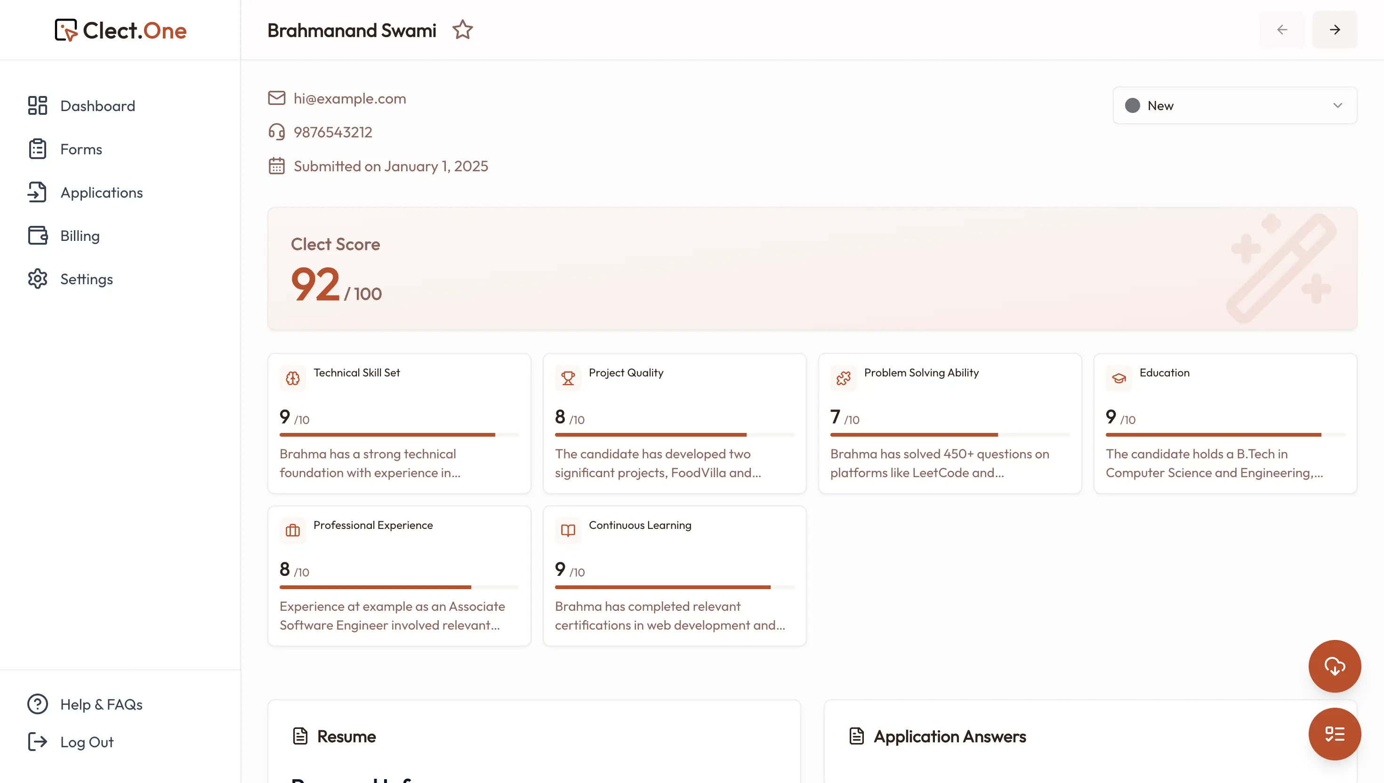1384x783 pixels.
Task: Open Applications from sidebar
Action: click(x=101, y=192)
